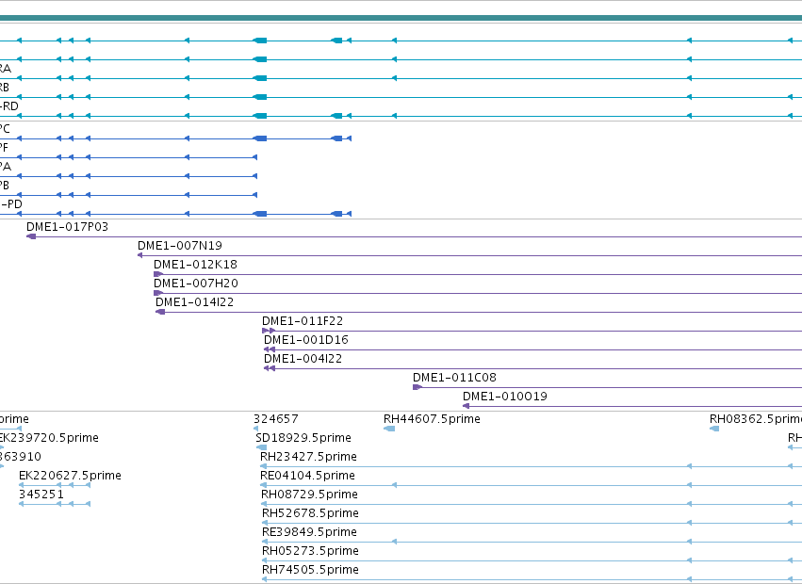
Task: Click the DME1-007N19 clone line arrowhead
Action: [x=140, y=255]
